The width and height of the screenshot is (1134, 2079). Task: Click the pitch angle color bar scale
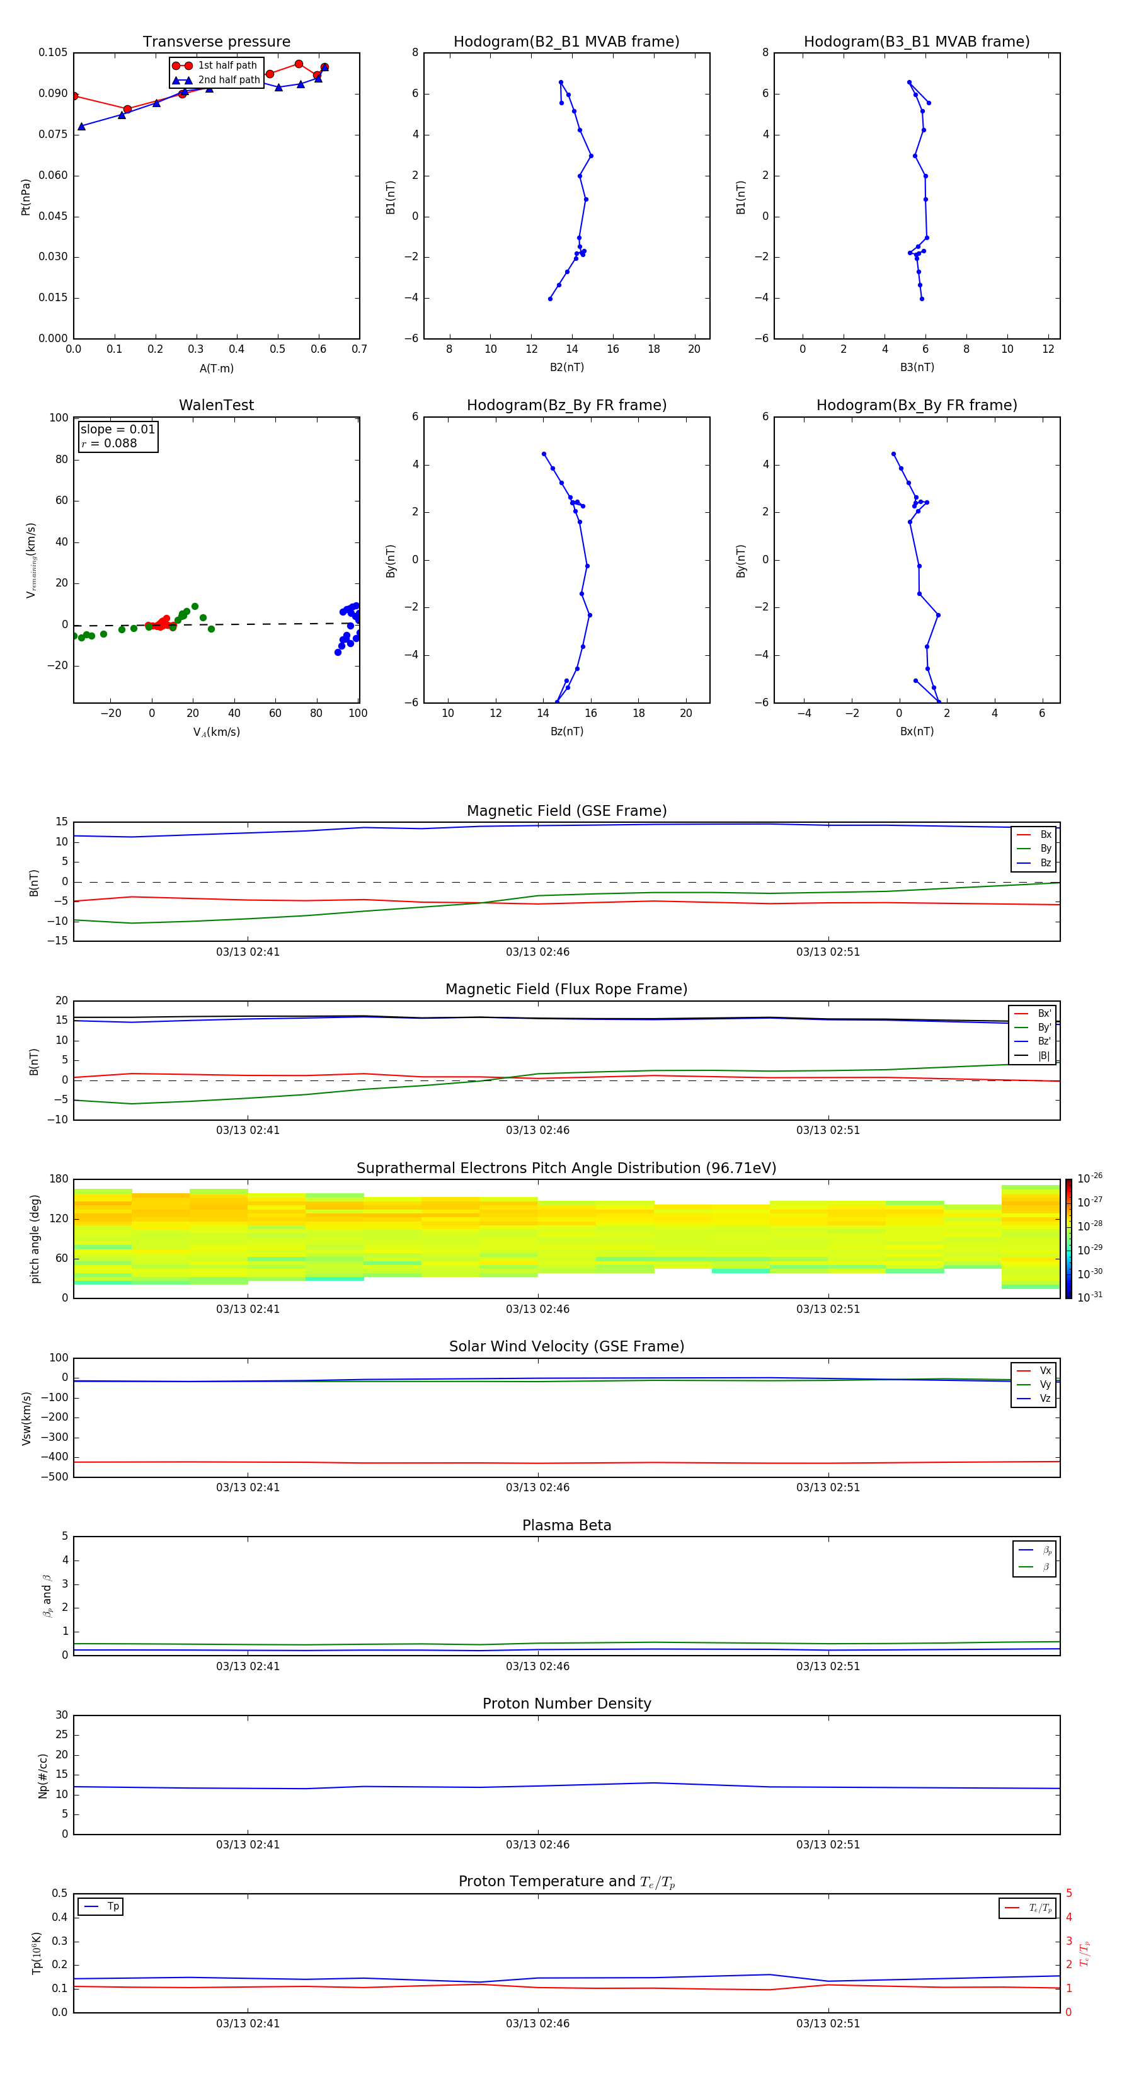1068,1239
